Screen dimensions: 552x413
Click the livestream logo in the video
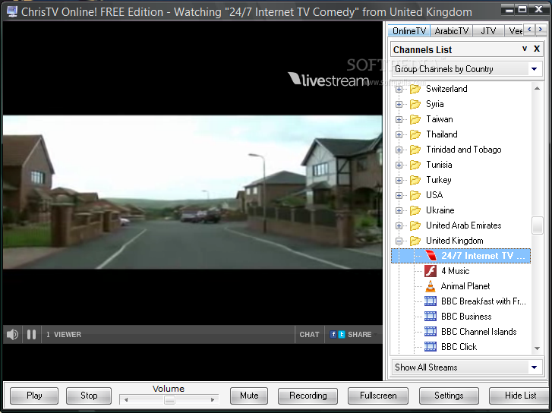329,80
